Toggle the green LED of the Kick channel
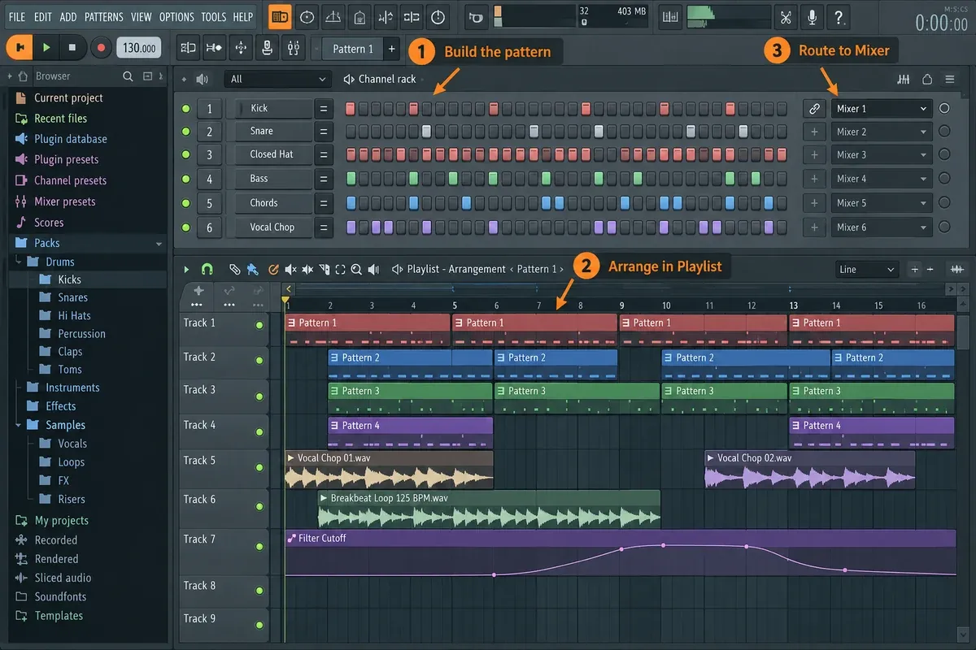The image size is (976, 650). pos(185,109)
